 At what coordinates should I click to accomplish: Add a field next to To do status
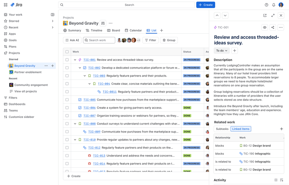click(x=235, y=51)
